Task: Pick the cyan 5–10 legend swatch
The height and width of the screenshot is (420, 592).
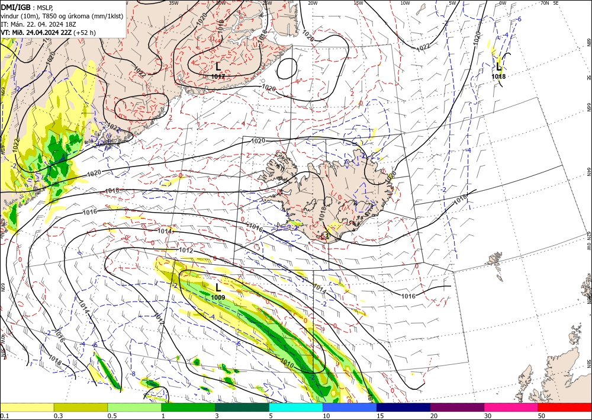Action: pos(296,407)
